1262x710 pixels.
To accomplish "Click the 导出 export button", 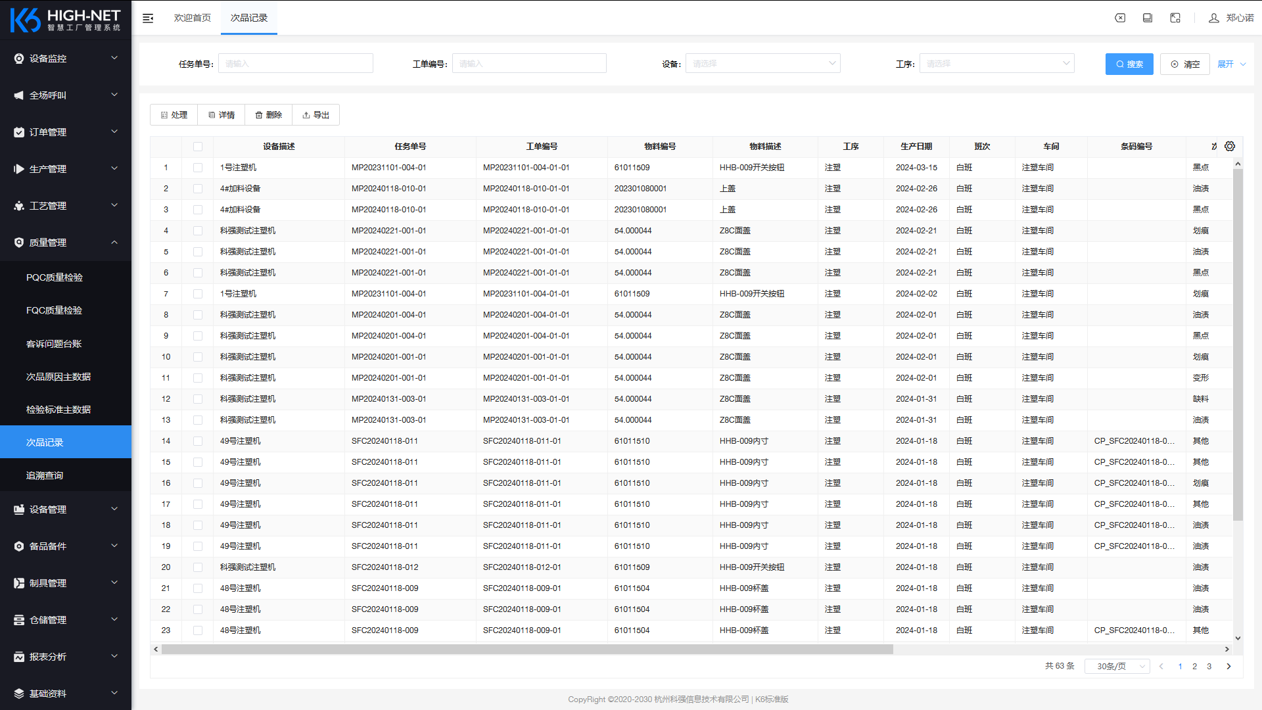I will tap(315, 115).
